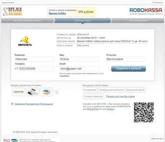Click the order description text with DECOLA
Image resolution: width=165 pixels, height=142 pixels.
coord(112,41)
